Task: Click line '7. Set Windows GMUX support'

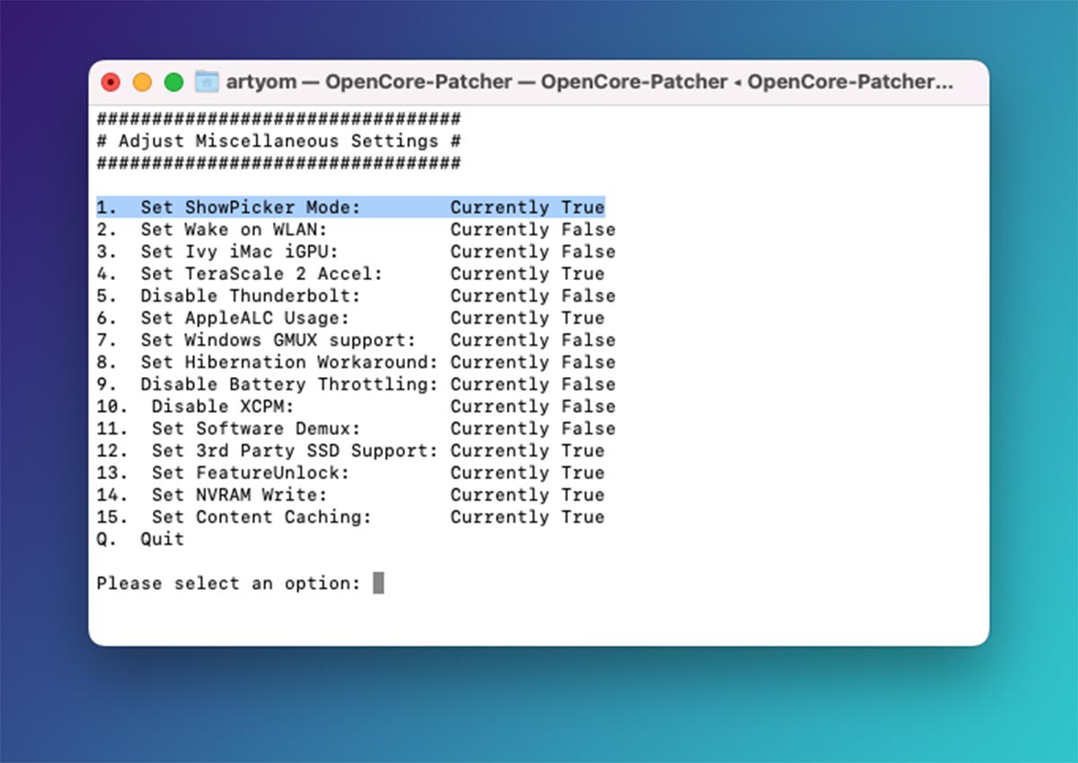Action: (356, 340)
